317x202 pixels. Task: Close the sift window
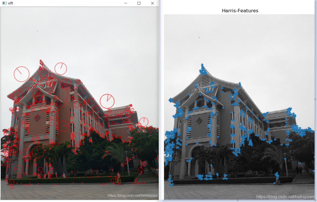tap(152, 3)
